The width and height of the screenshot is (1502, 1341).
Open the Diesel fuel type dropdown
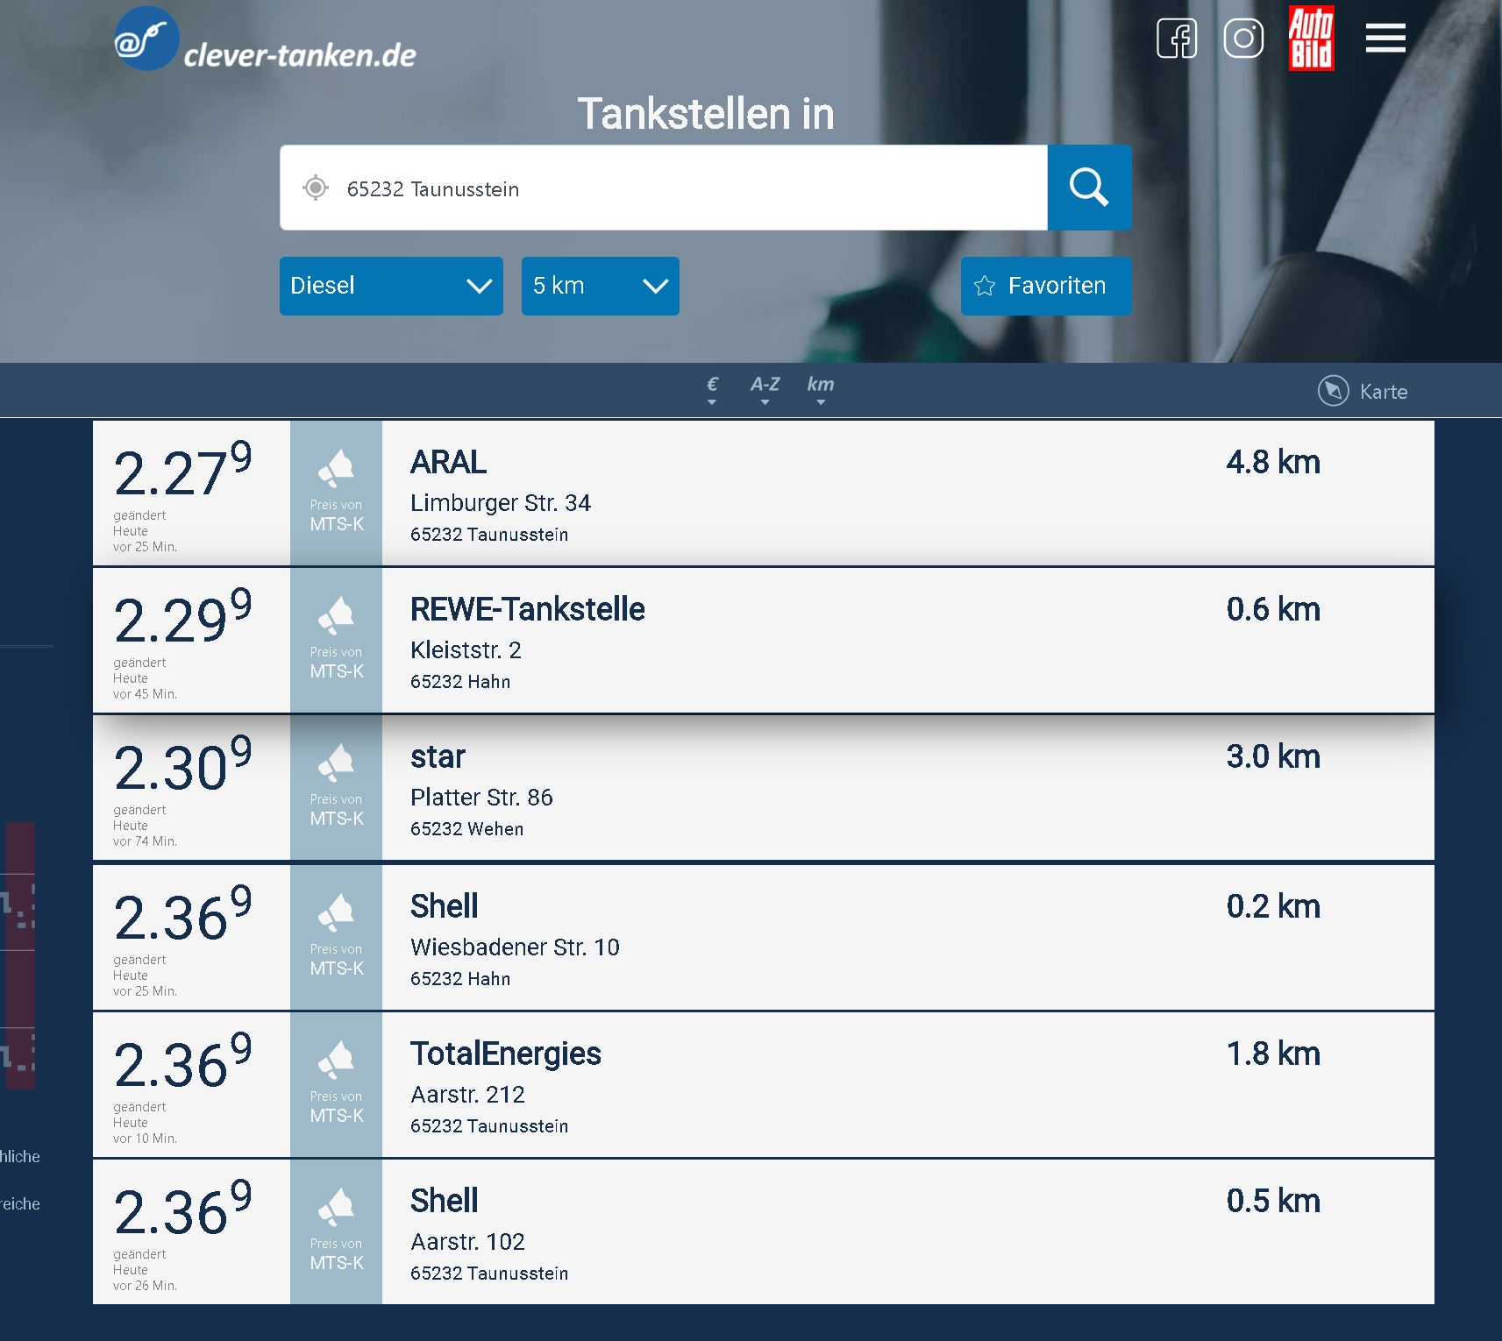391,286
